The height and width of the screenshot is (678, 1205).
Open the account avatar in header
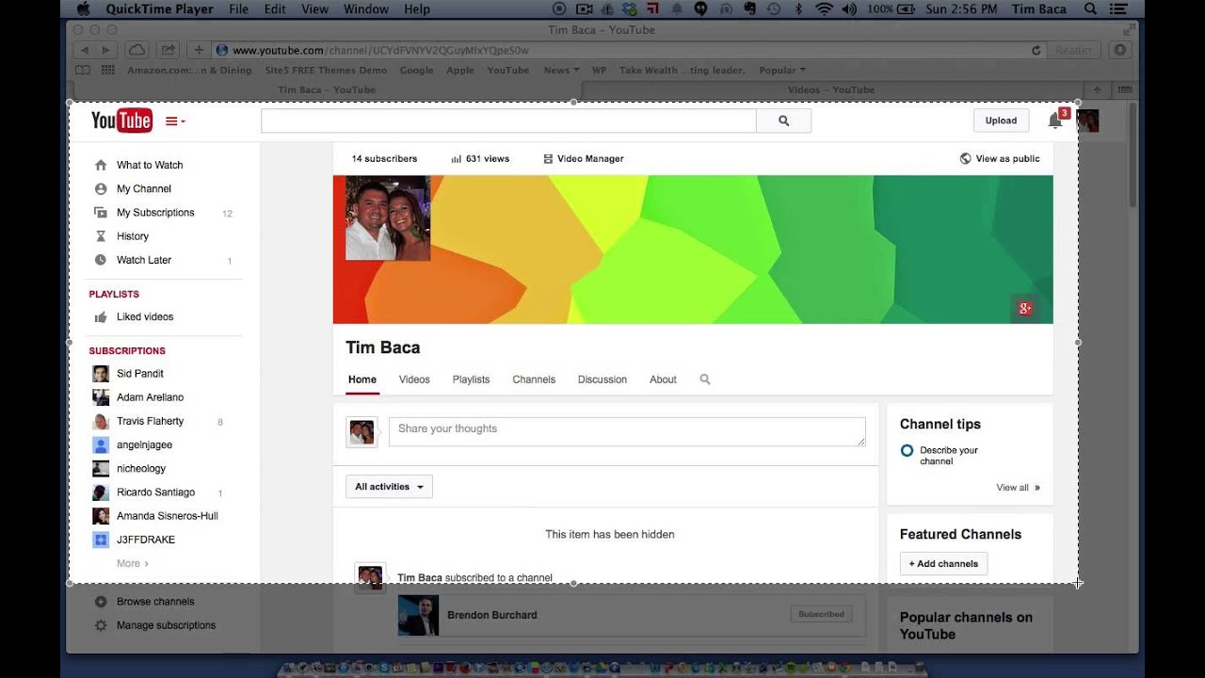(x=1088, y=121)
